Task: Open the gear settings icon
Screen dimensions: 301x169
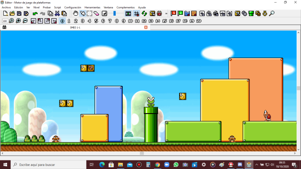Action: tap(244, 13)
